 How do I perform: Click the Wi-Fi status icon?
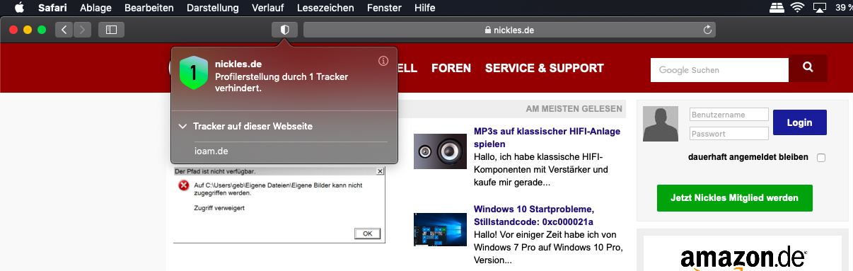pos(798,8)
